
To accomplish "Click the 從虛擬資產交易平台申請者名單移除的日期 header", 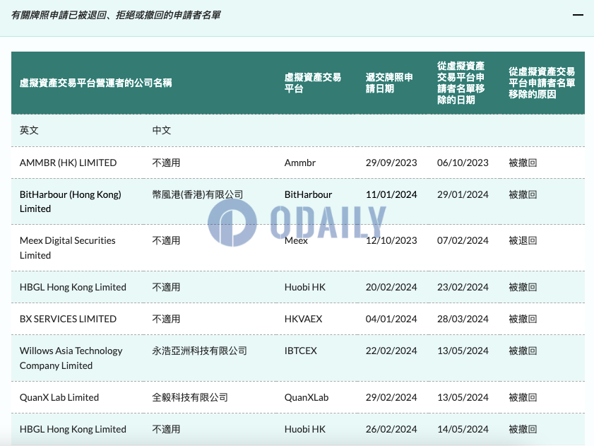I will tap(461, 83).
